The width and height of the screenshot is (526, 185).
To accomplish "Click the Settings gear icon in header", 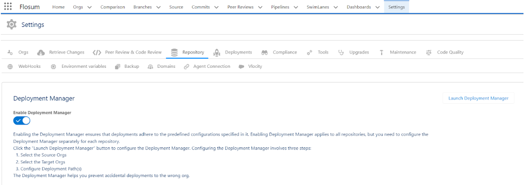I will 12,25.
